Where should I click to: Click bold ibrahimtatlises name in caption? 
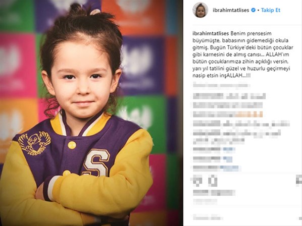211,33
